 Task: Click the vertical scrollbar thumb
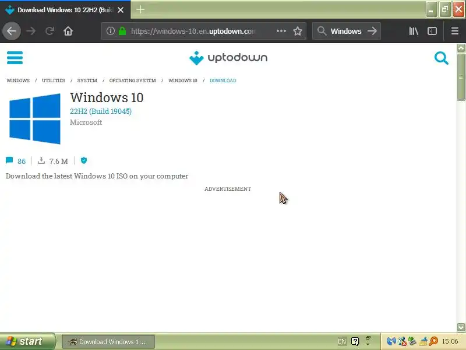[x=461, y=77]
